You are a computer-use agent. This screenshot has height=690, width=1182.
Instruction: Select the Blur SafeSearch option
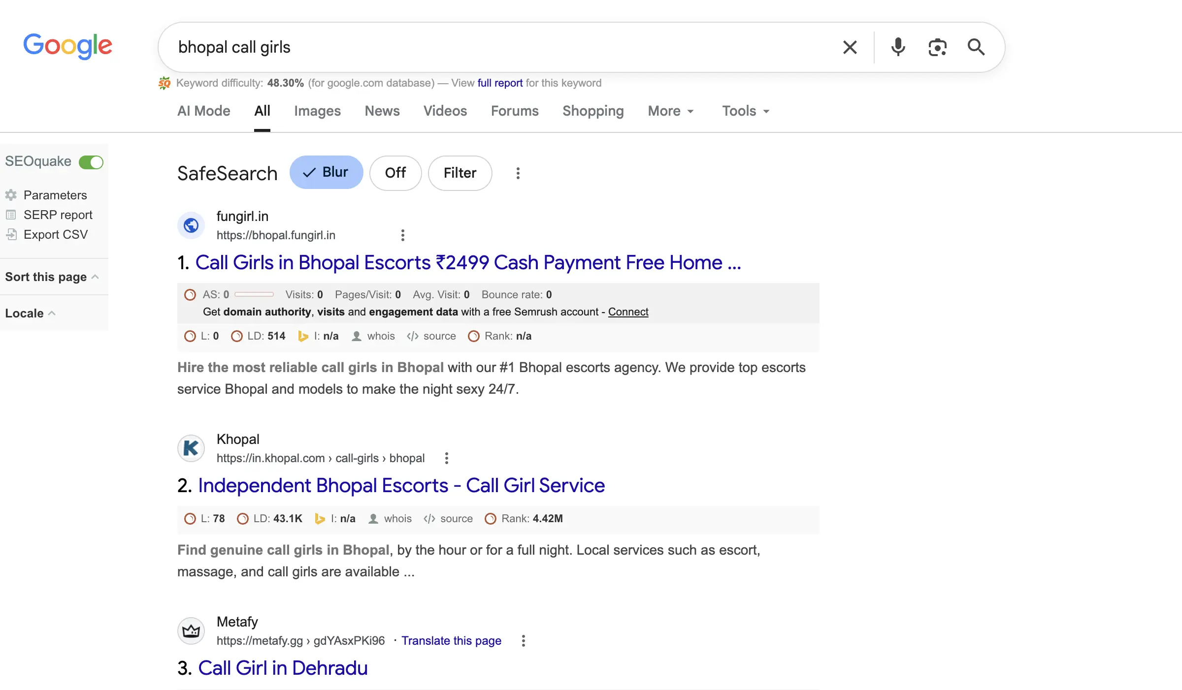coord(326,172)
